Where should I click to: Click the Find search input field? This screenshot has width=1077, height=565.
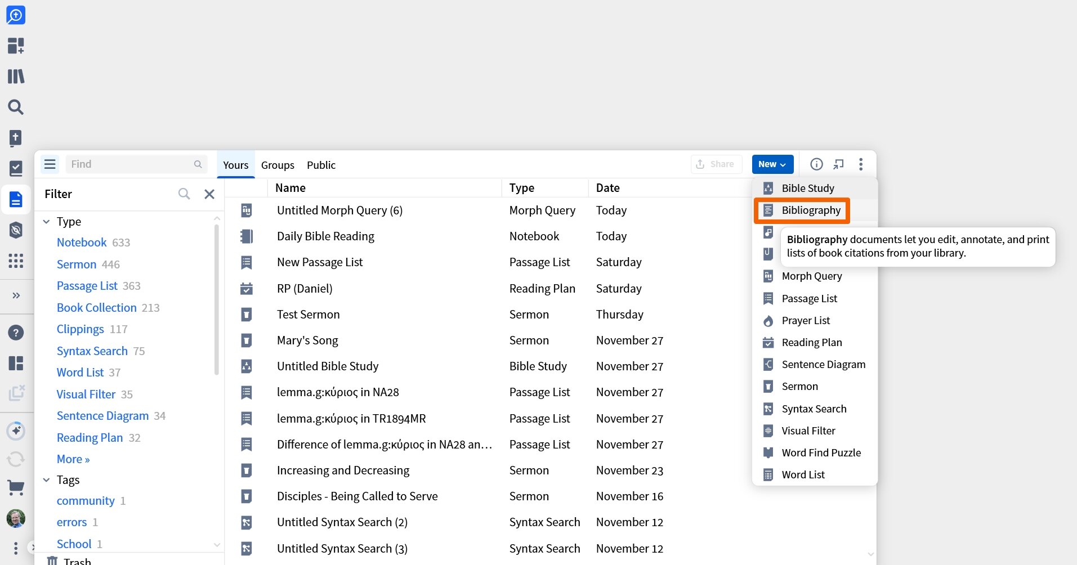(131, 164)
